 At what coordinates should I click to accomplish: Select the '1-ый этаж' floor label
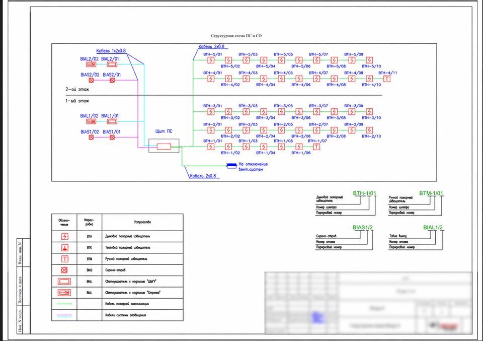tap(77, 101)
